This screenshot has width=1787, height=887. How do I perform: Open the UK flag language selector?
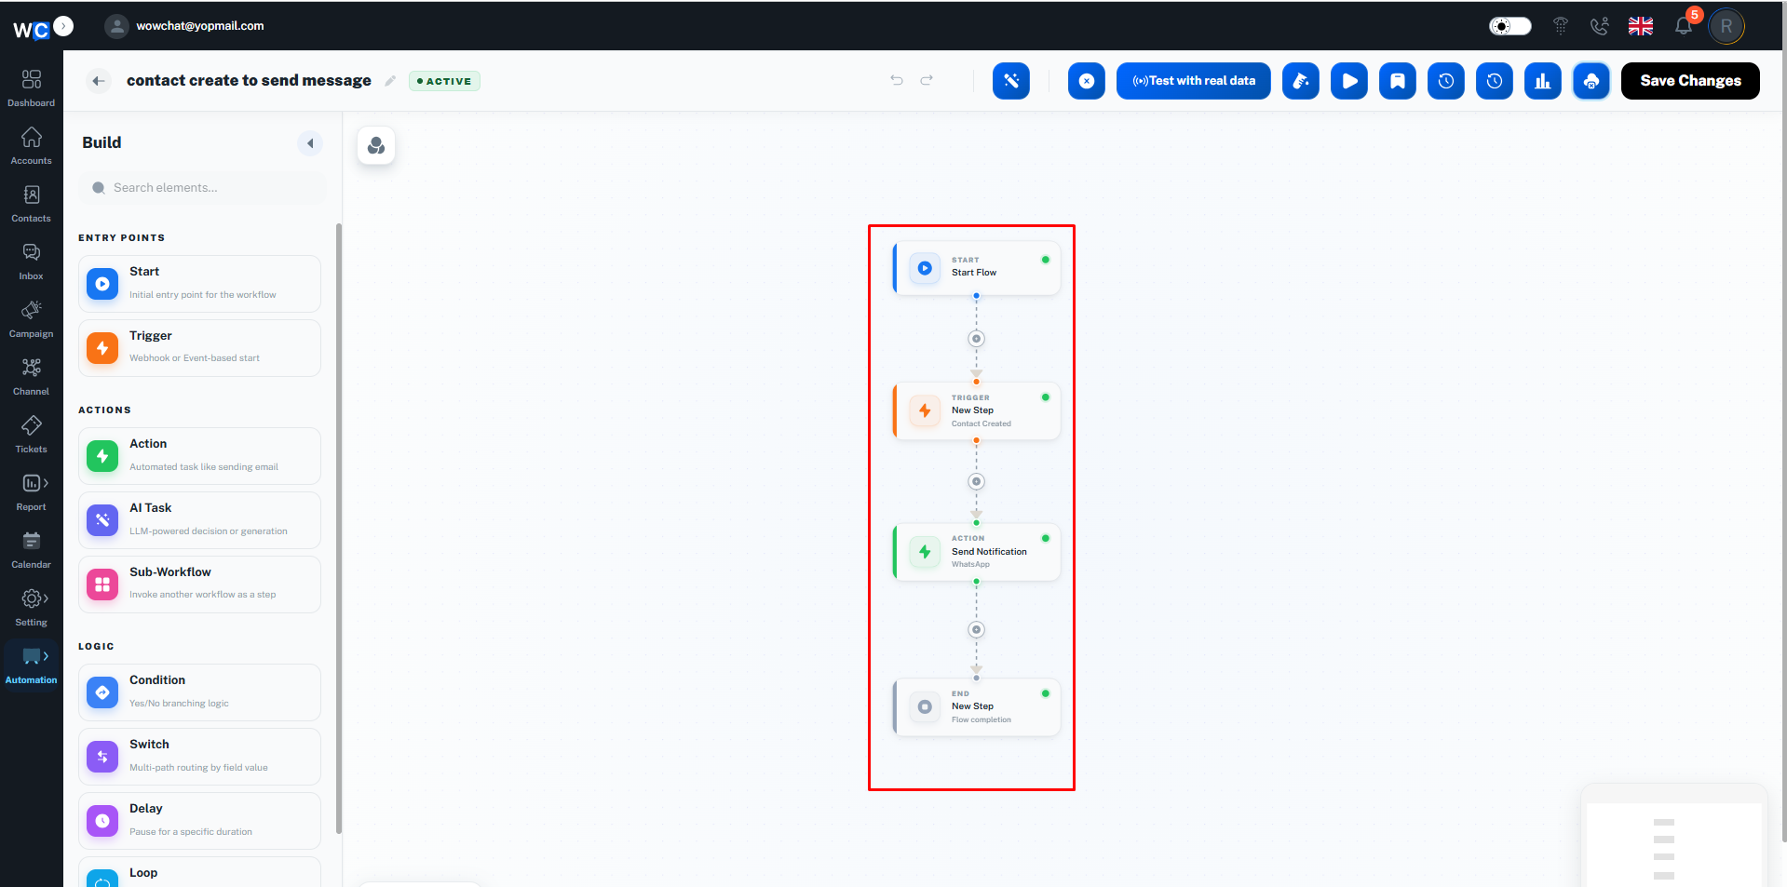point(1640,26)
